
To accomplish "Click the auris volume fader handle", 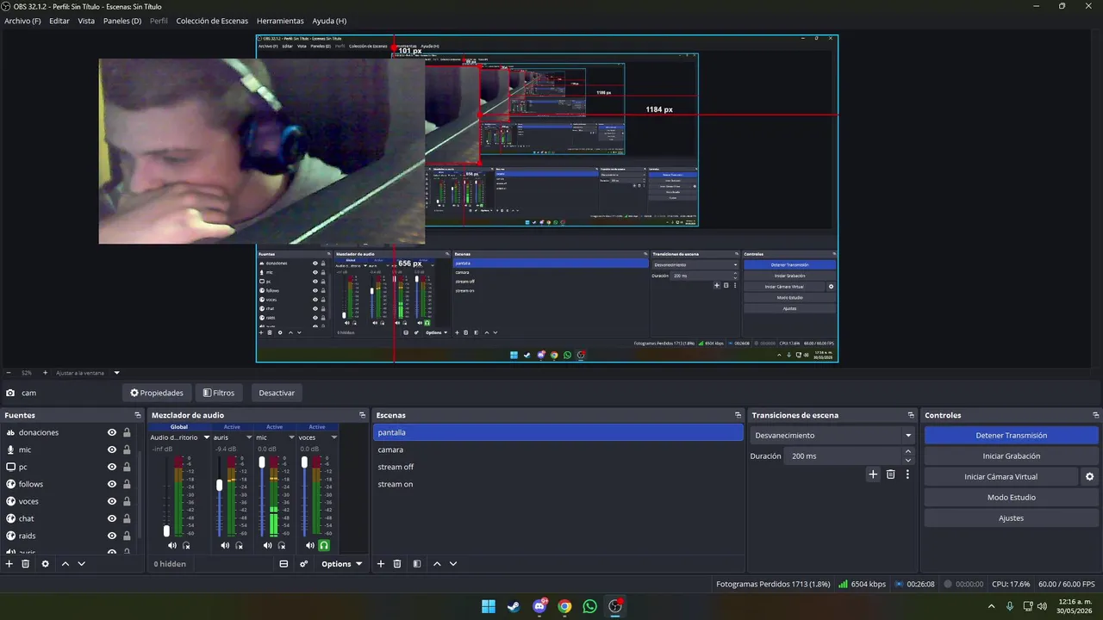I will click(x=220, y=486).
